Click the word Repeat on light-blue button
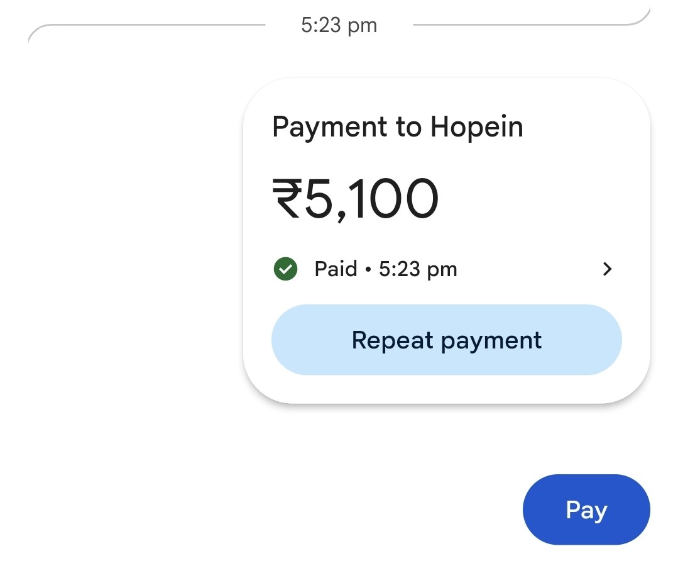The height and width of the screenshot is (573, 678). click(x=392, y=340)
